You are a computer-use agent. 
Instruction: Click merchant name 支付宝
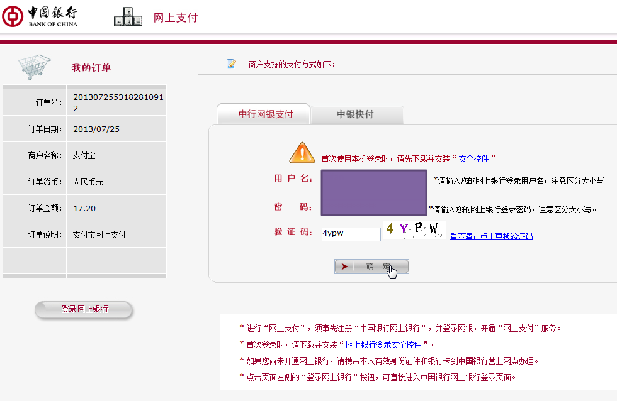84,155
